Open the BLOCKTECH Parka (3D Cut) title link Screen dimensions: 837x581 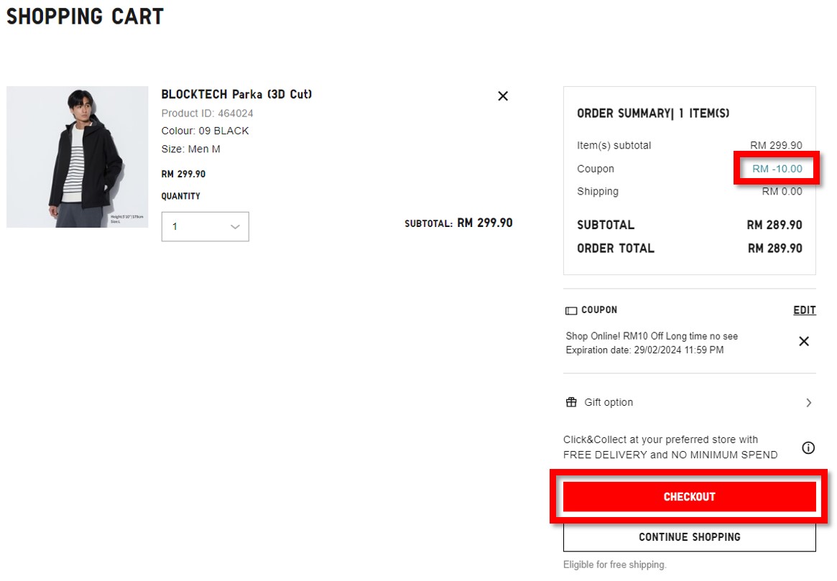tap(236, 95)
